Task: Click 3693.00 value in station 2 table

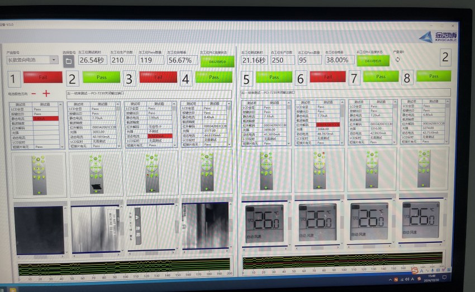Action: [98, 132]
